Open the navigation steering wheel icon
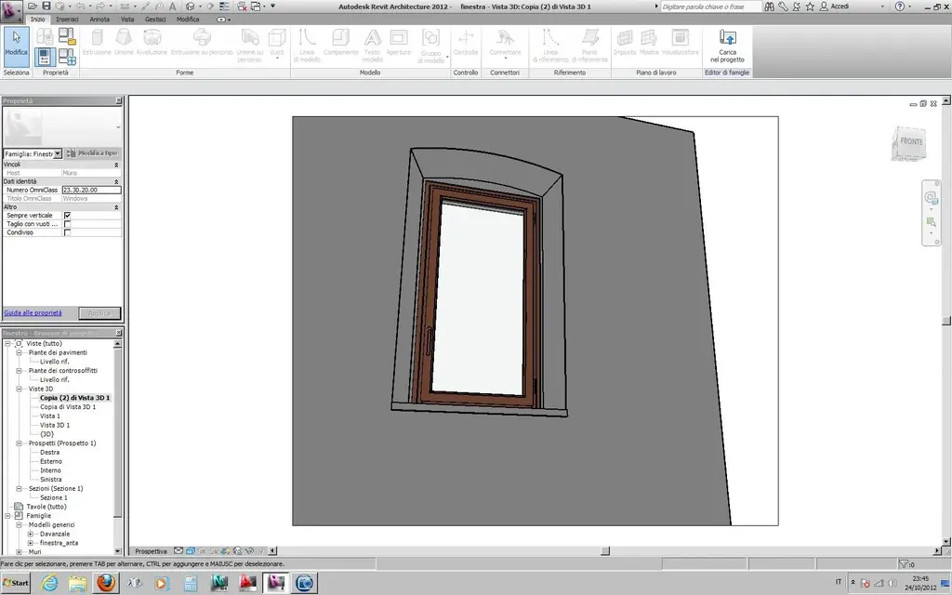The width and height of the screenshot is (952, 595). (x=931, y=198)
